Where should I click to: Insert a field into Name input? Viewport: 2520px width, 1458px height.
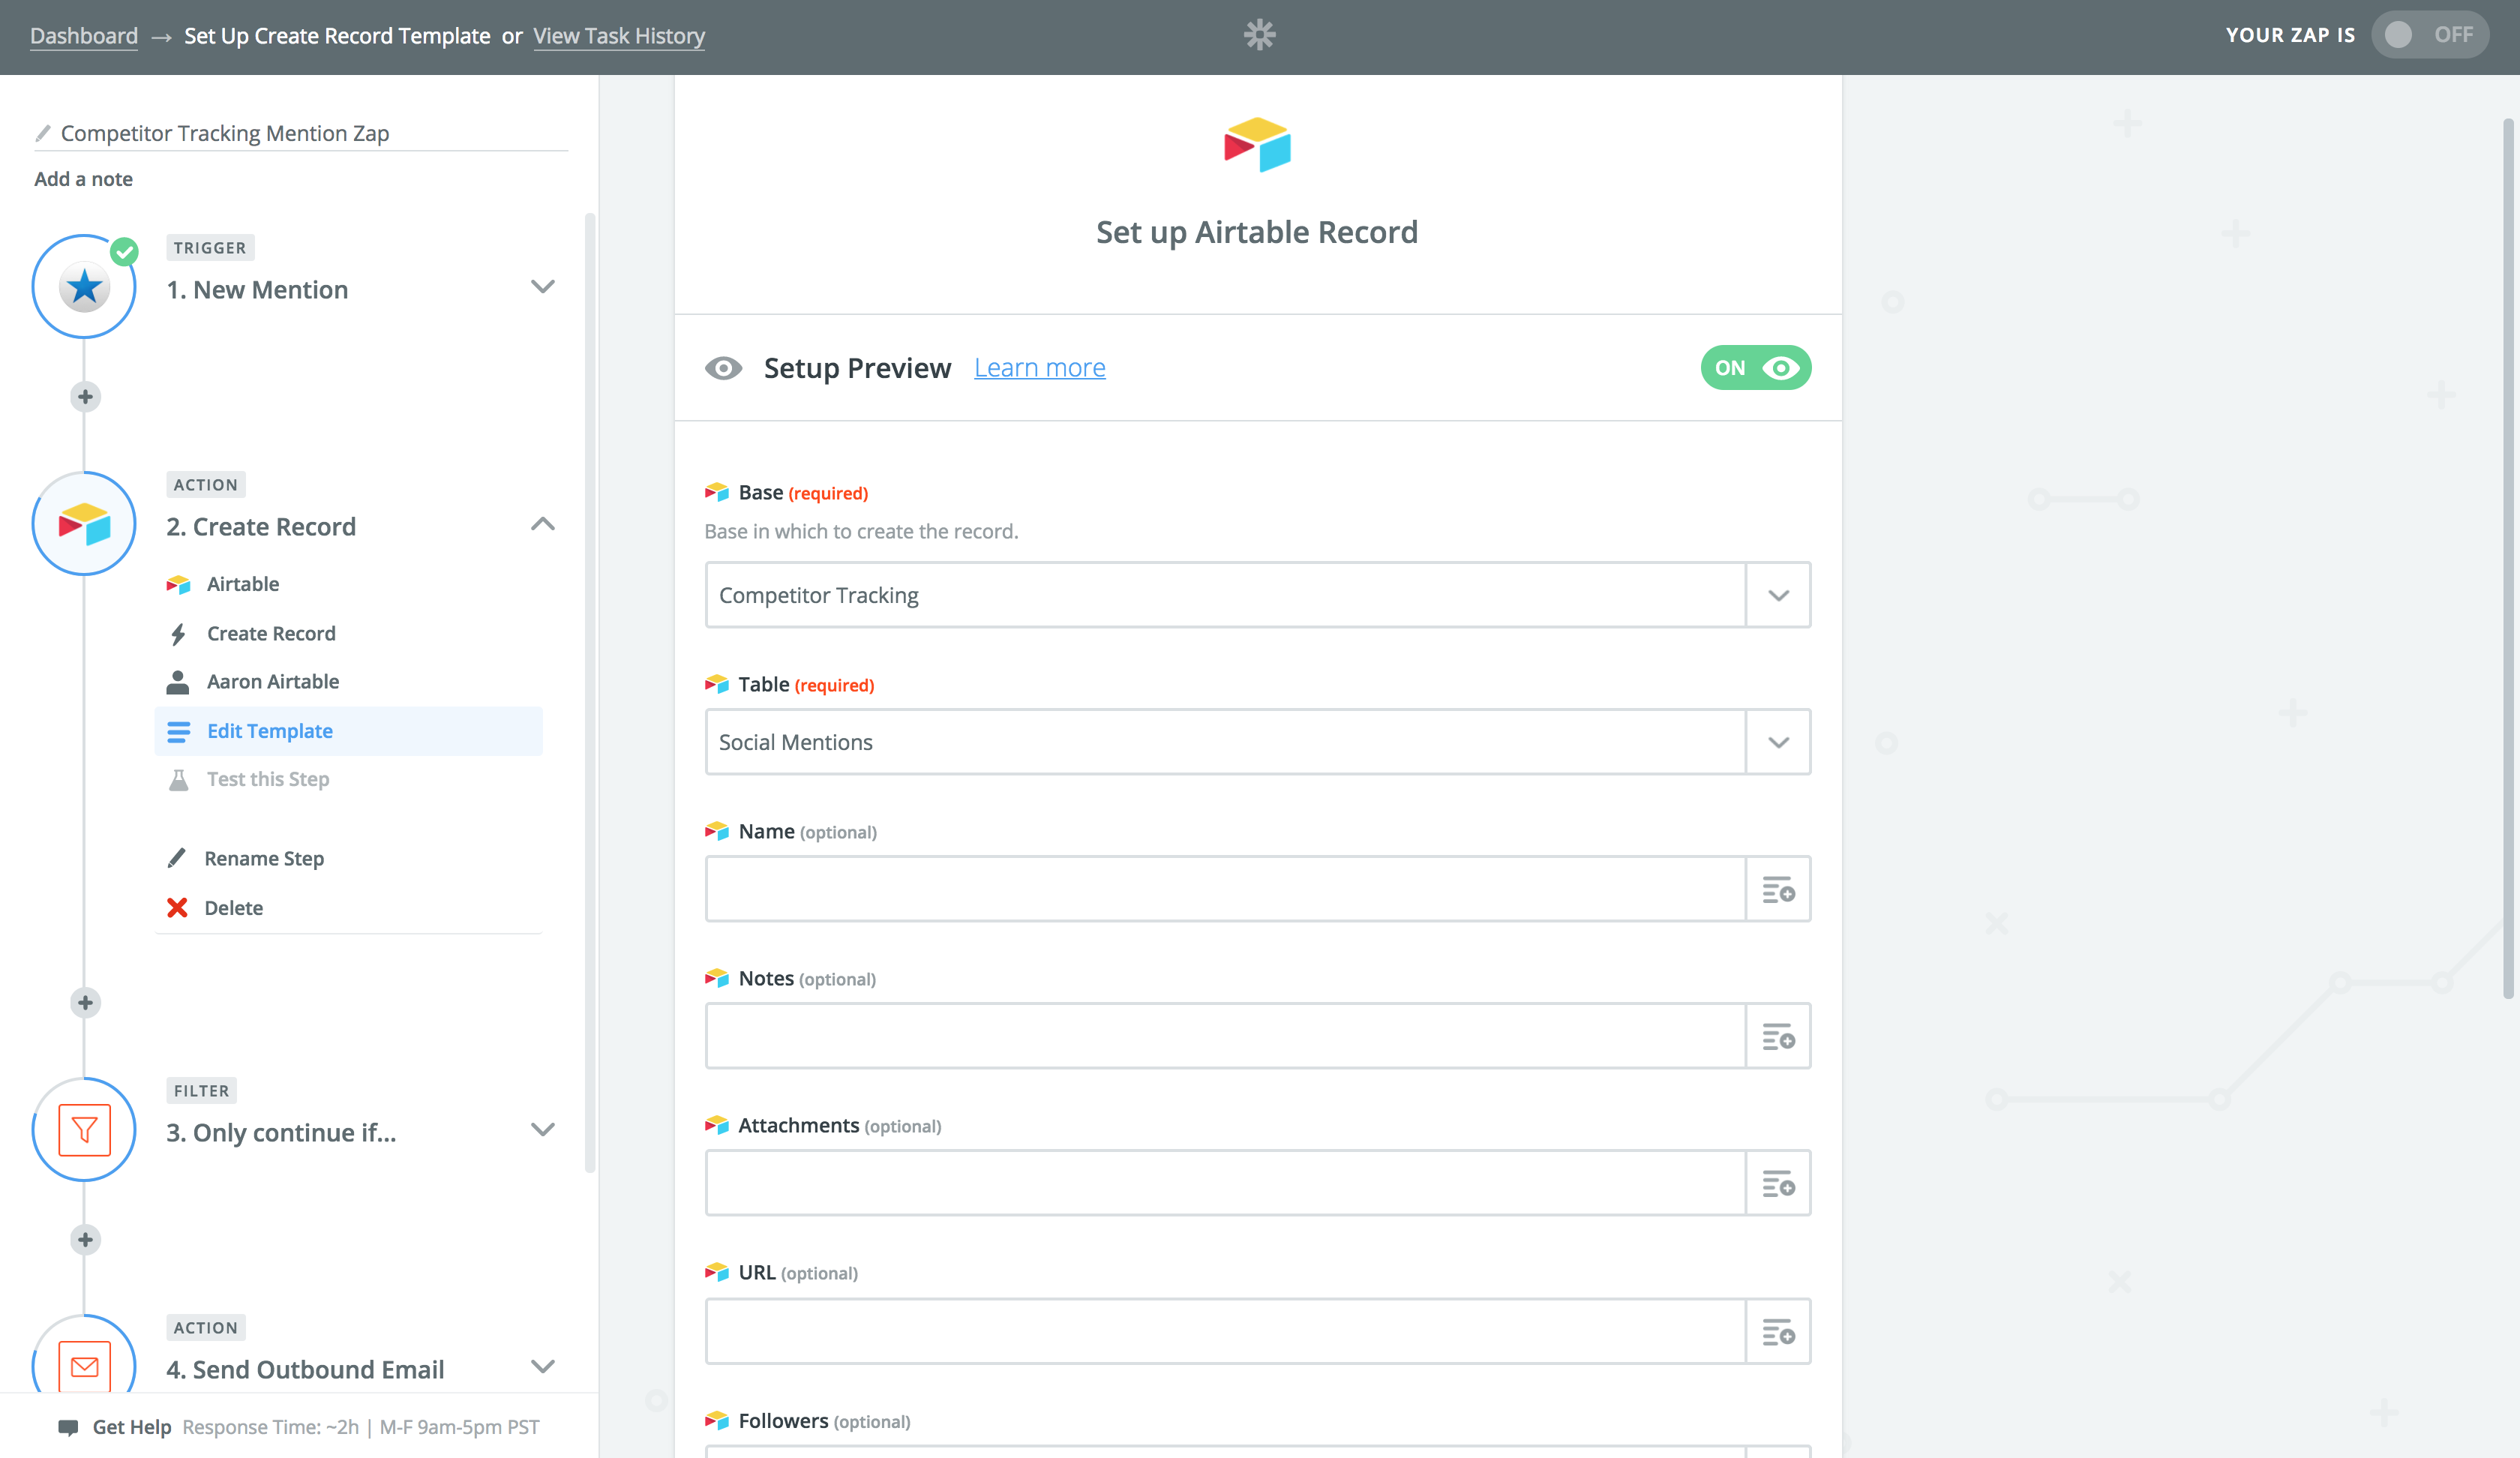tap(1778, 889)
